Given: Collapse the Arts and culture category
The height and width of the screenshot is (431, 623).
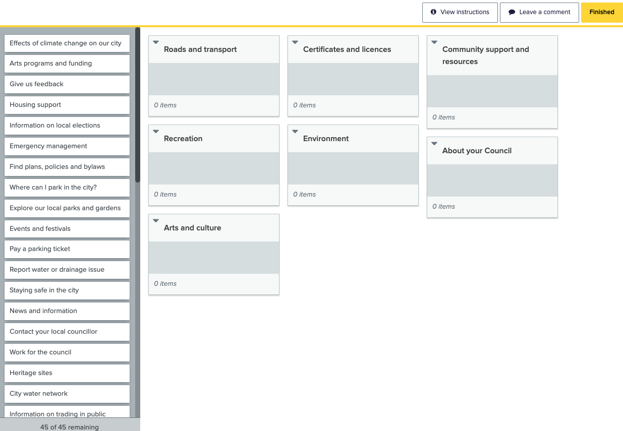Looking at the screenshot, I should click(156, 220).
